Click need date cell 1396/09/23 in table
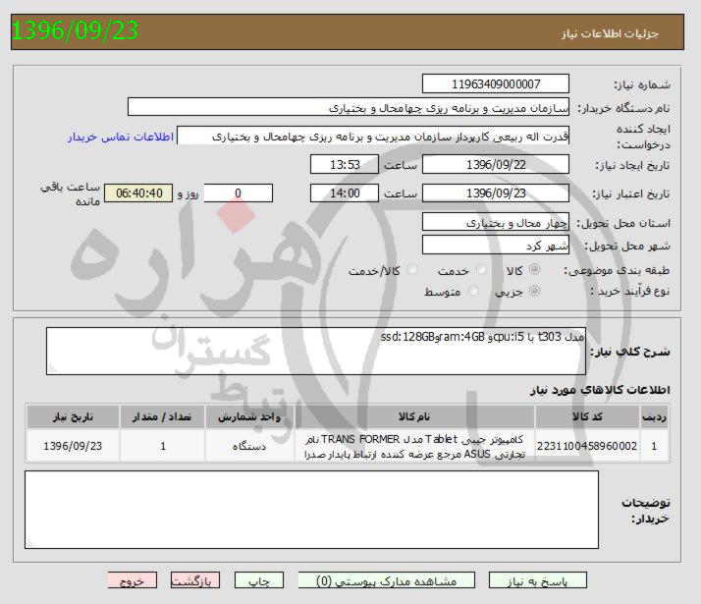The height and width of the screenshot is (604, 701). point(73,446)
